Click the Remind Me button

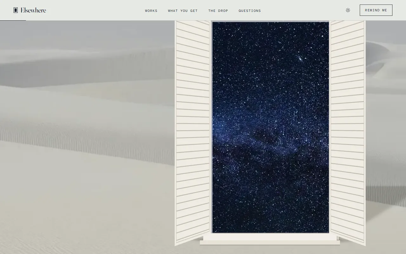pyautogui.click(x=376, y=10)
